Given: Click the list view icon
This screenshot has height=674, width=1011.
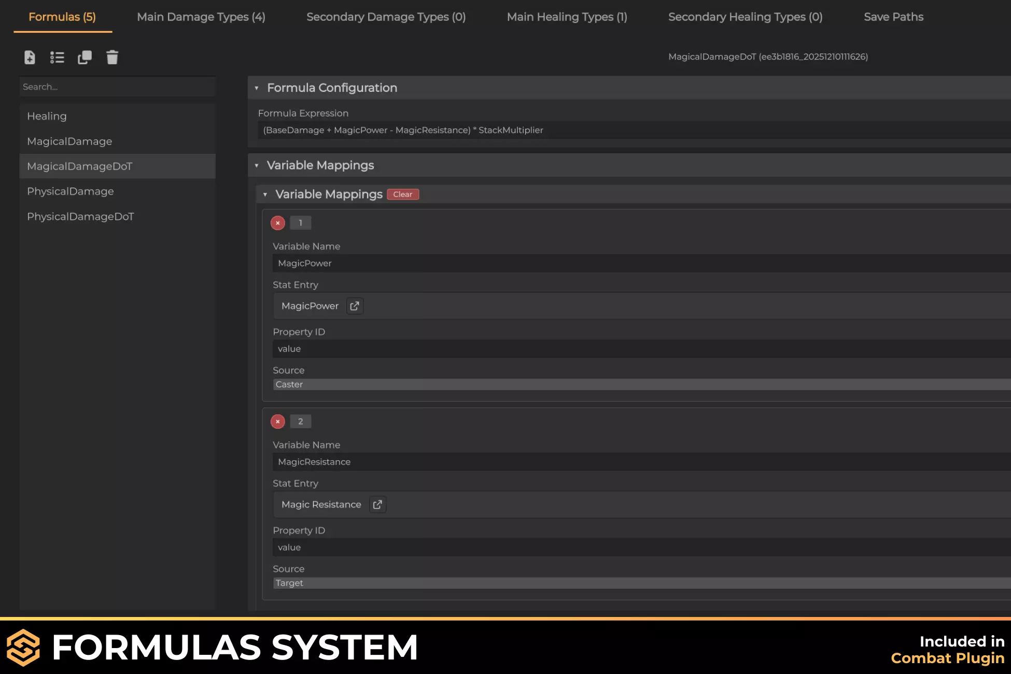Looking at the screenshot, I should [57, 58].
